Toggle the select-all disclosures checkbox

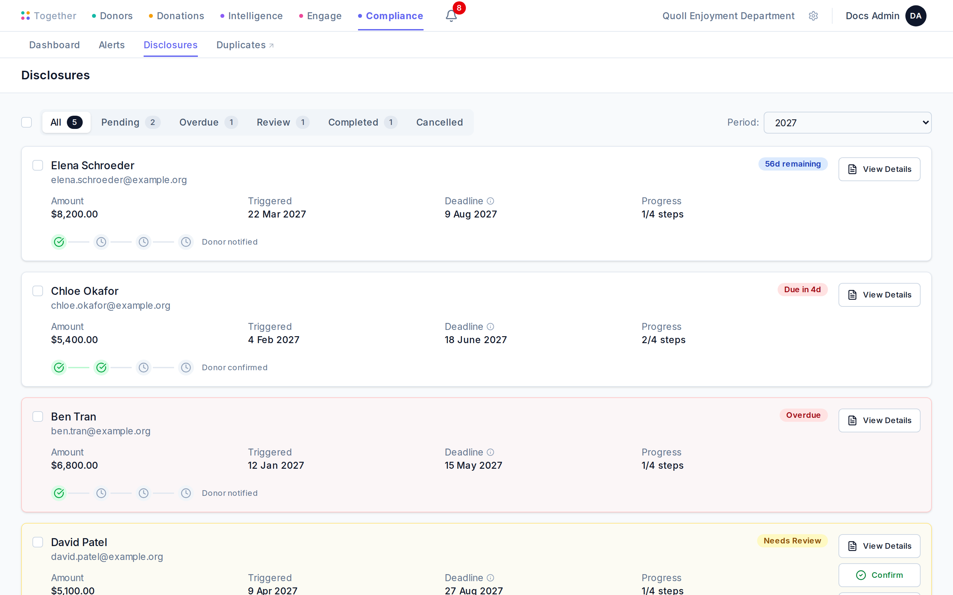click(x=26, y=122)
